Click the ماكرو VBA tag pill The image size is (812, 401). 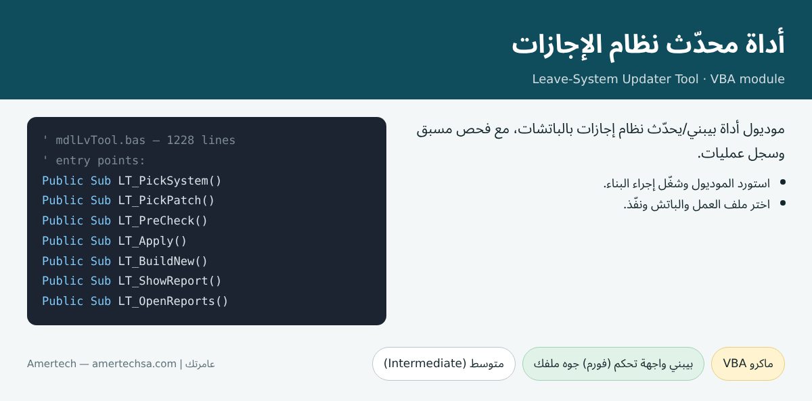click(748, 364)
